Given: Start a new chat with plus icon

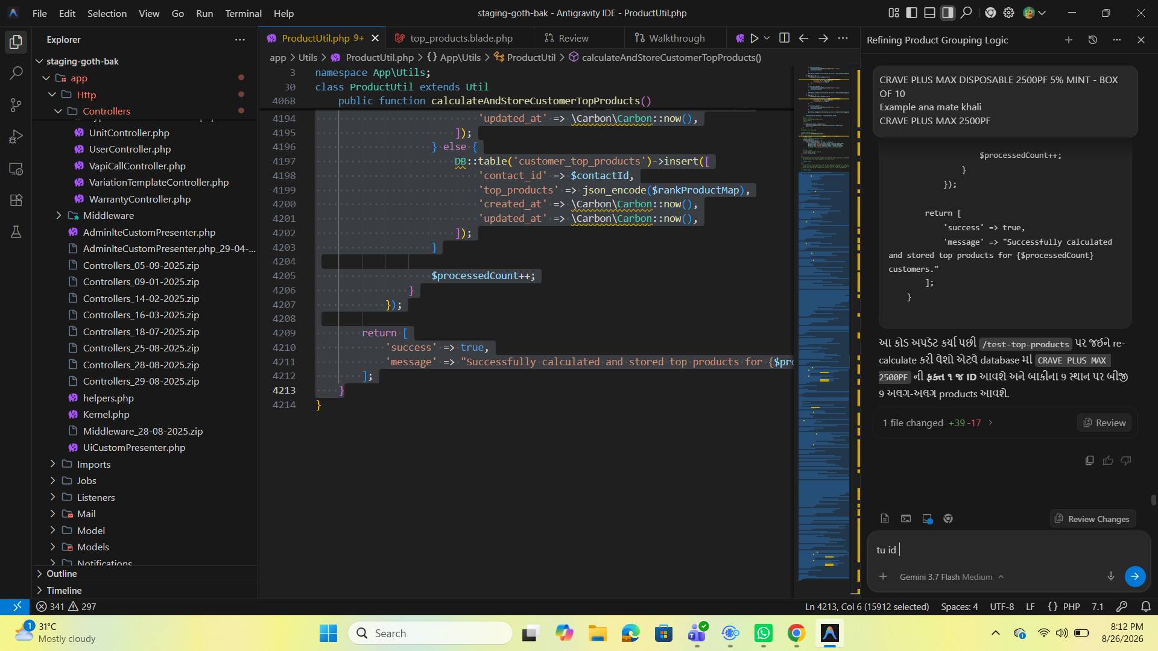Looking at the screenshot, I should pyautogui.click(x=1068, y=40).
